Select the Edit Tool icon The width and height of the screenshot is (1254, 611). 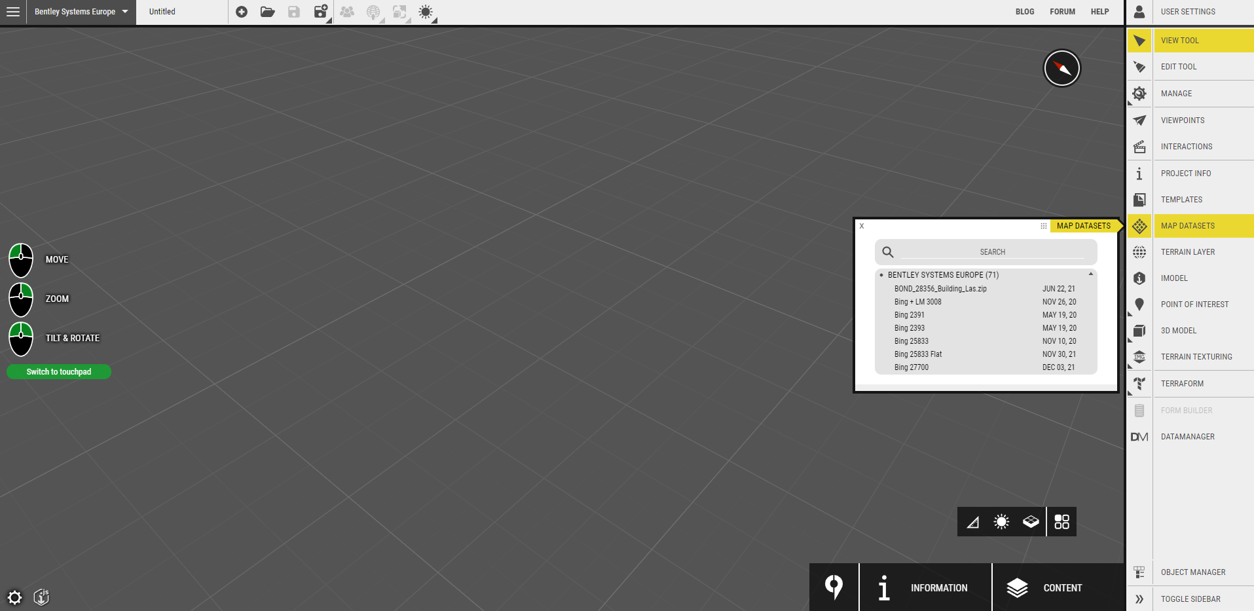[1139, 67]
